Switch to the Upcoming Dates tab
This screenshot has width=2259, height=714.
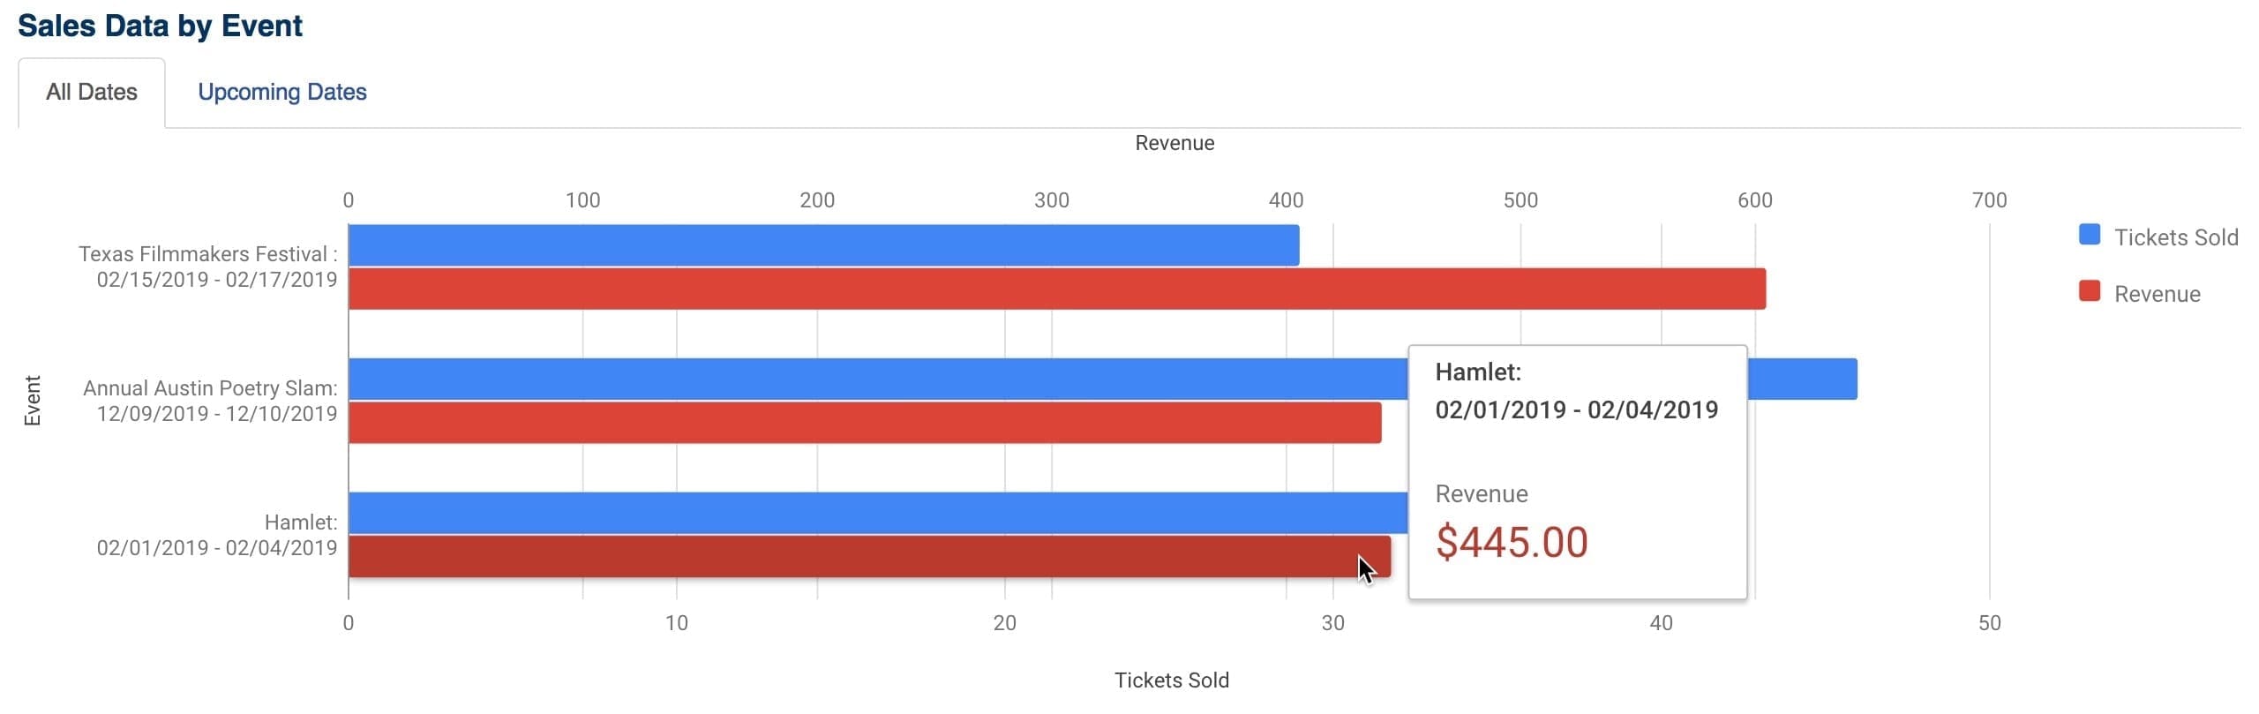[x=281, y=92]
